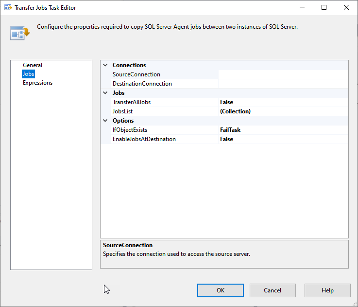The height and width of the screenshot is (307, 358).
Task: Cancel the task editor dialog
Action: [x=273, y=290]
